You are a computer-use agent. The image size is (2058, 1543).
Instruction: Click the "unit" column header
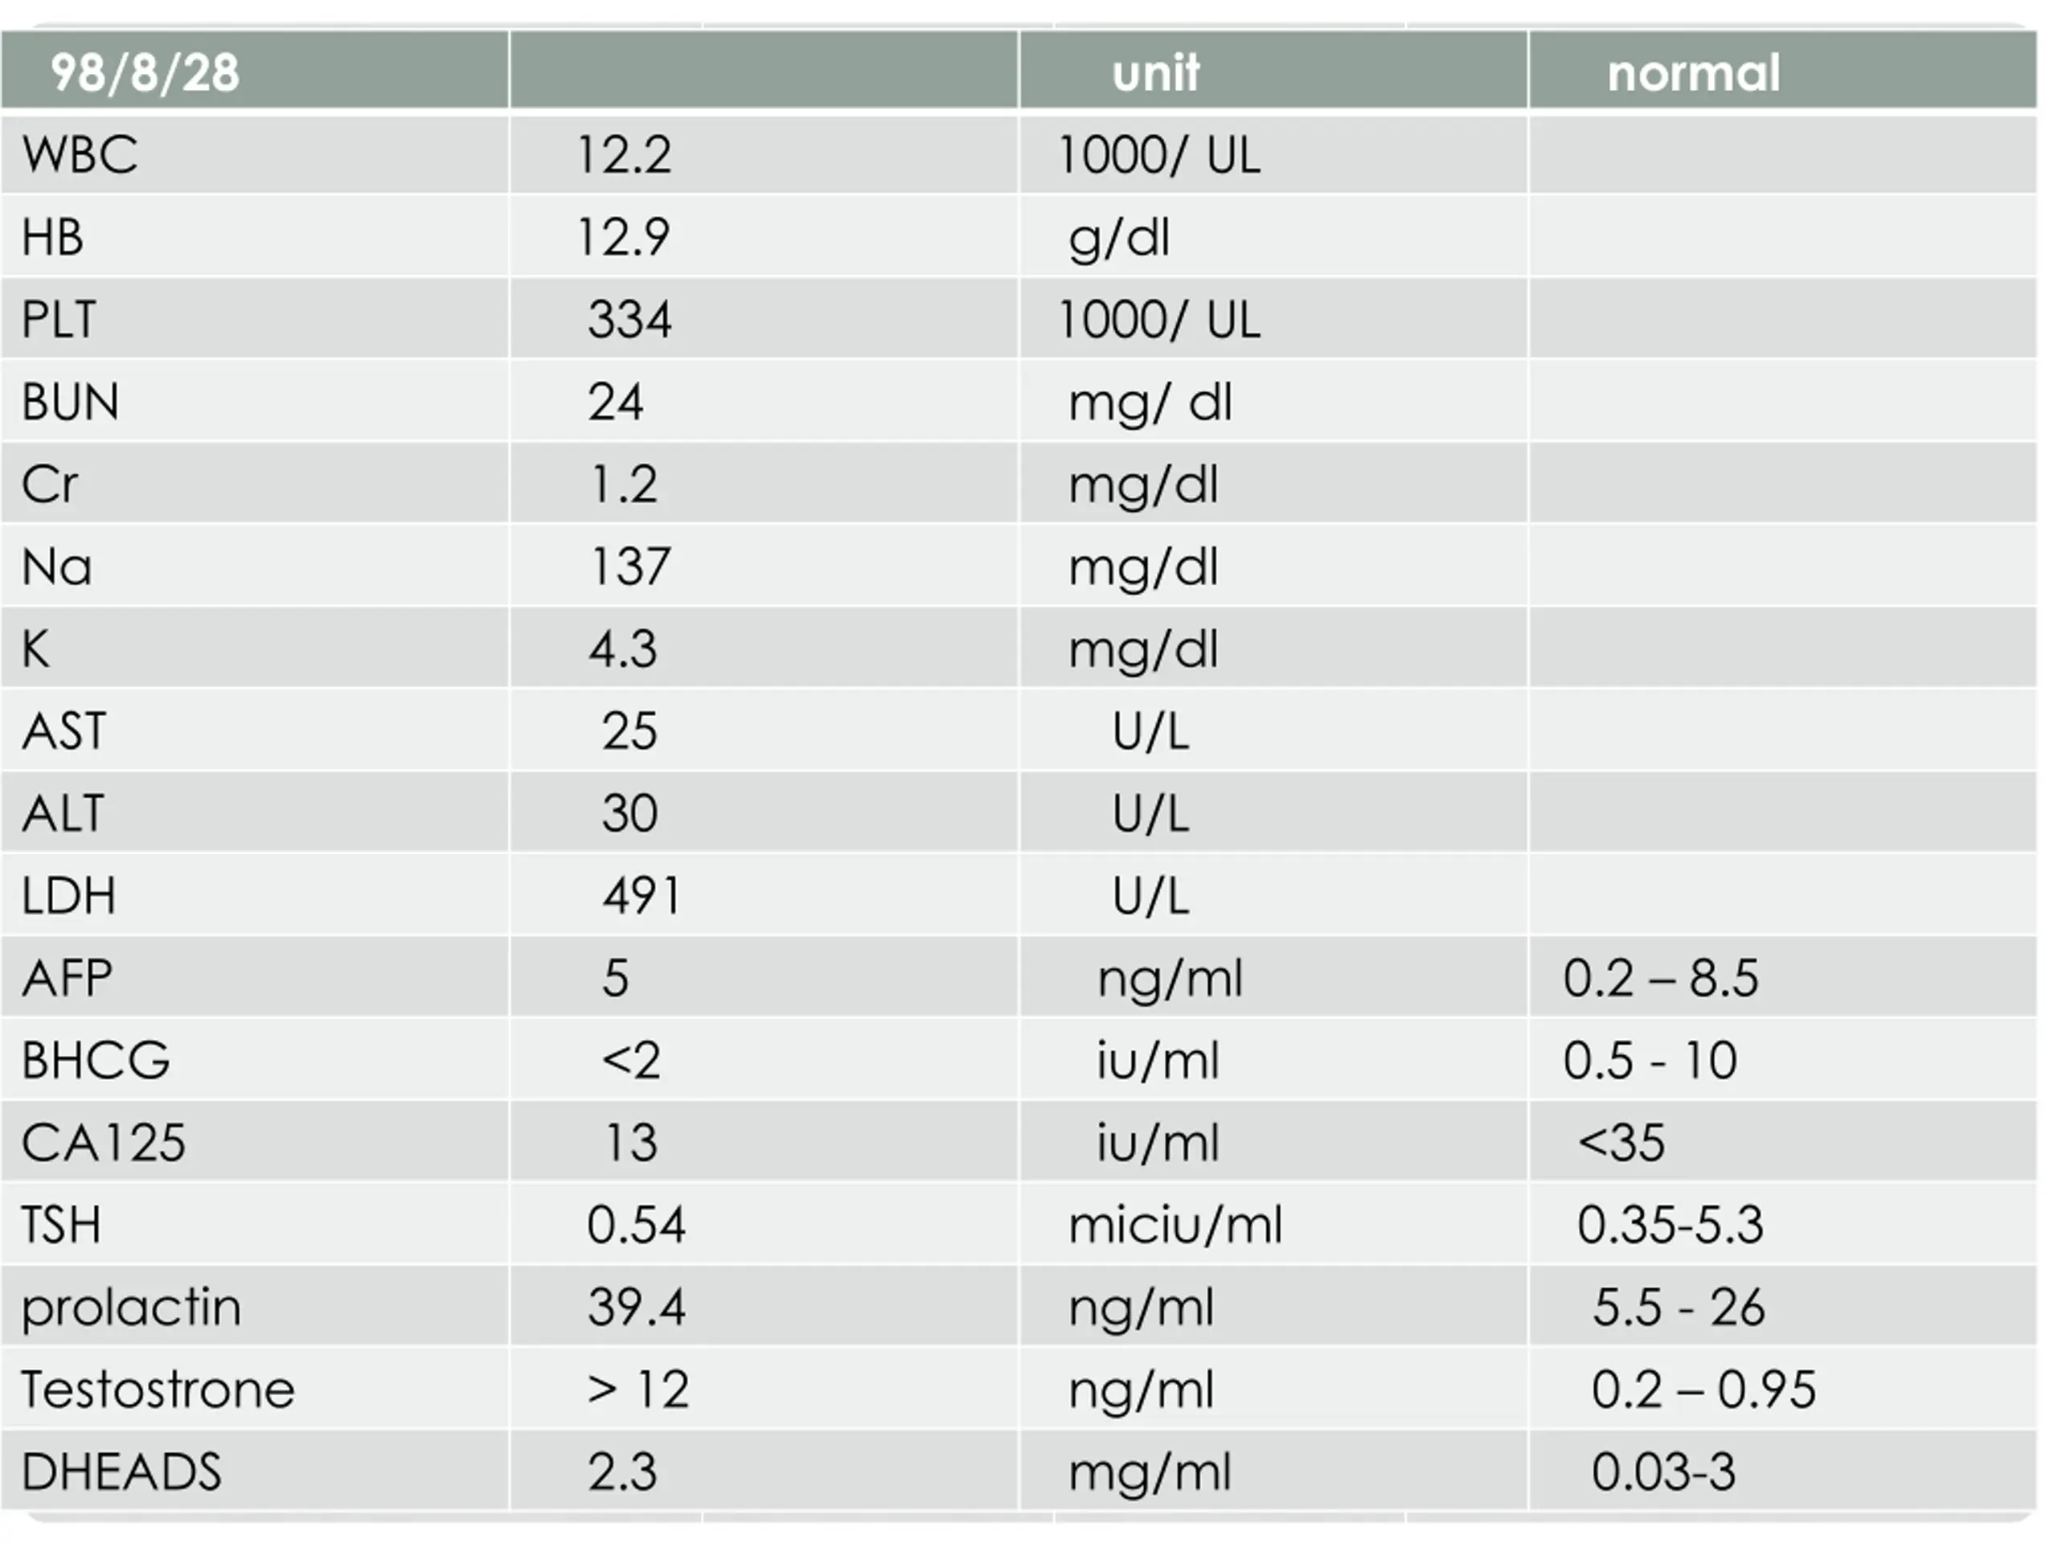pyautogui.click(x=1155, y=72)
